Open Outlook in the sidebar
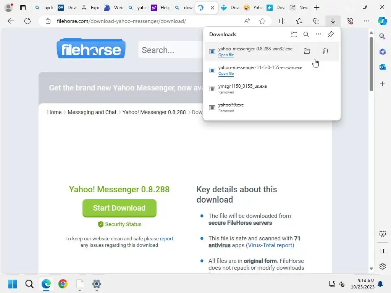This screenshot has height=293, width=391. (383, 67)
